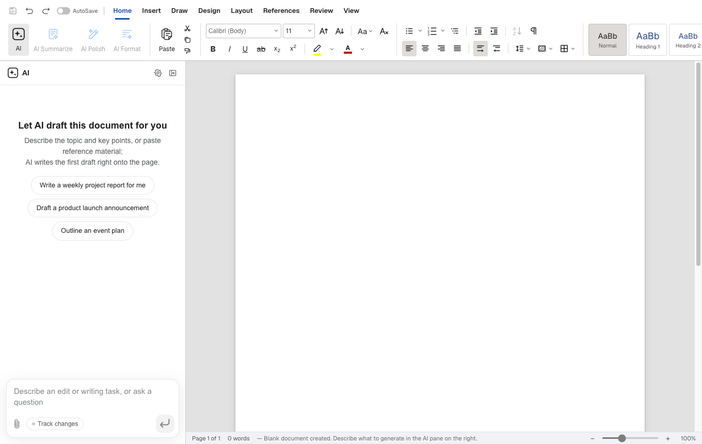
Task: Open the line spacing dropdown
Action: click(x=523, y=49)
